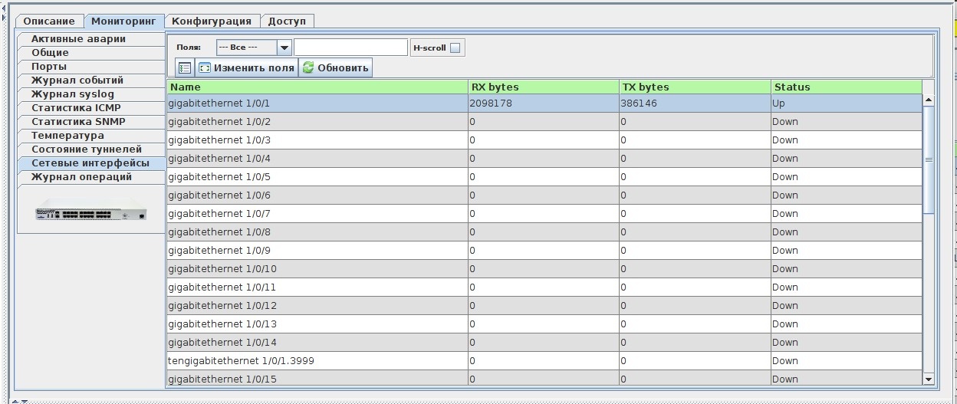Screen dimensions: 957x404
Task: Click the list view icon button
Action: coord(185,67)
